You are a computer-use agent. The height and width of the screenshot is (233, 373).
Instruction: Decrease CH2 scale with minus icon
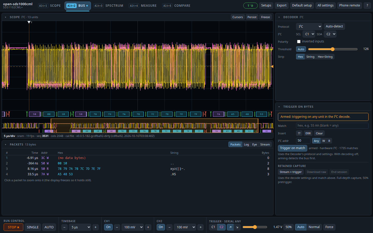point(169,227)
